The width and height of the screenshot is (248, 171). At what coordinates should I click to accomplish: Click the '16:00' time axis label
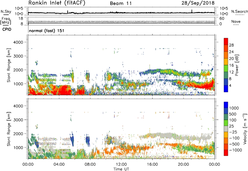(x=152, y=165)
